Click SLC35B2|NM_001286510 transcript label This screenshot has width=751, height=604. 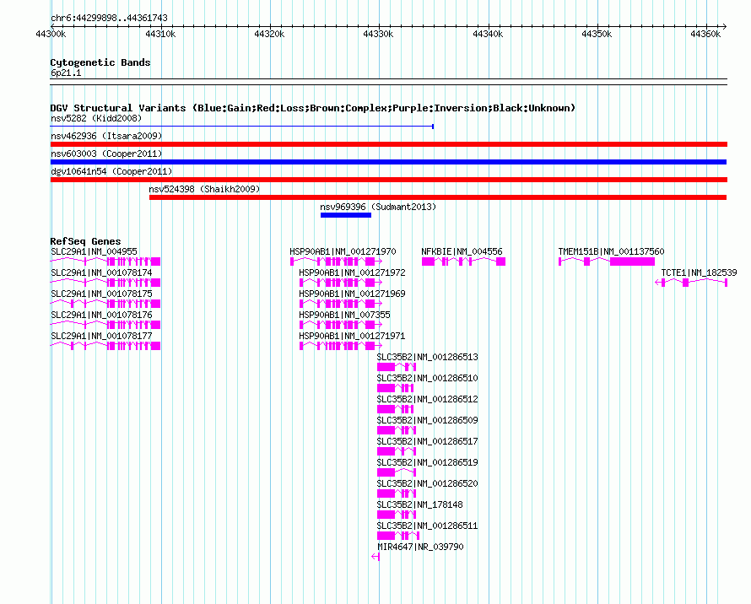click(x=427, y=378)
